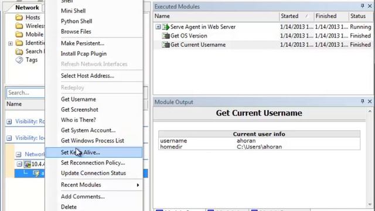This screenshot has height=211, width=375.
Task: Choose Get System Account entry
Action: coord(88,130)
